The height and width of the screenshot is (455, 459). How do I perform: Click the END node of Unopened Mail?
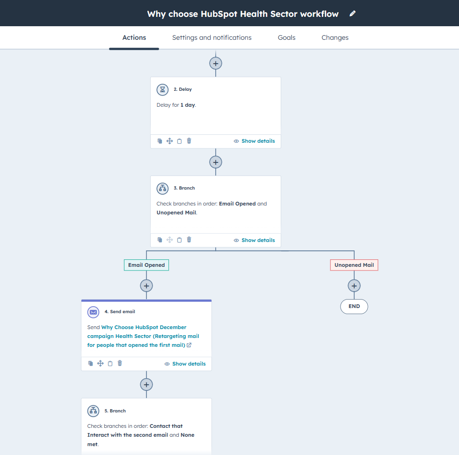(354, 306)
